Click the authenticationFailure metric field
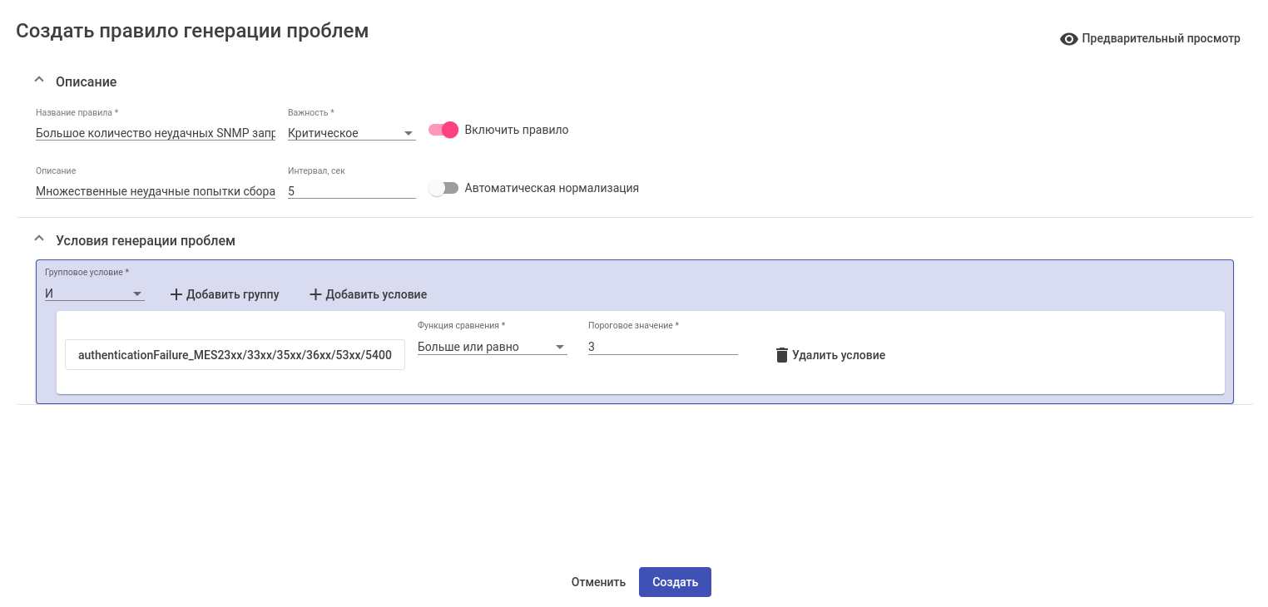The image size is (1268, 607). click(235, 354)
